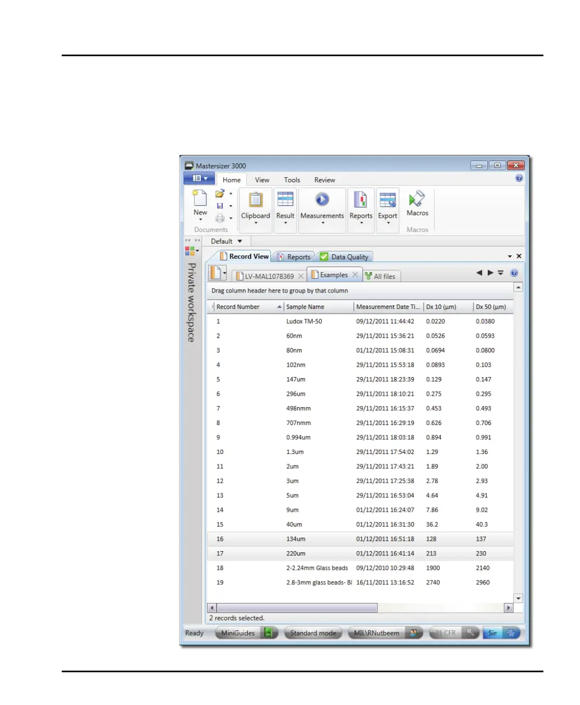This screenshot has height=705, width=580.
Task: Click the Save disk icon
Action: tap(220, 206)
